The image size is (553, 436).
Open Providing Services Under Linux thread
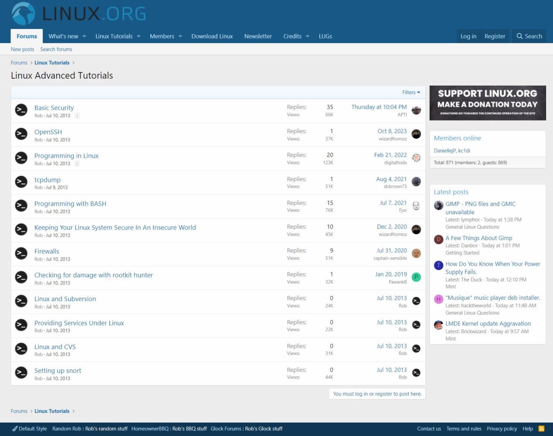pos(79,323)
